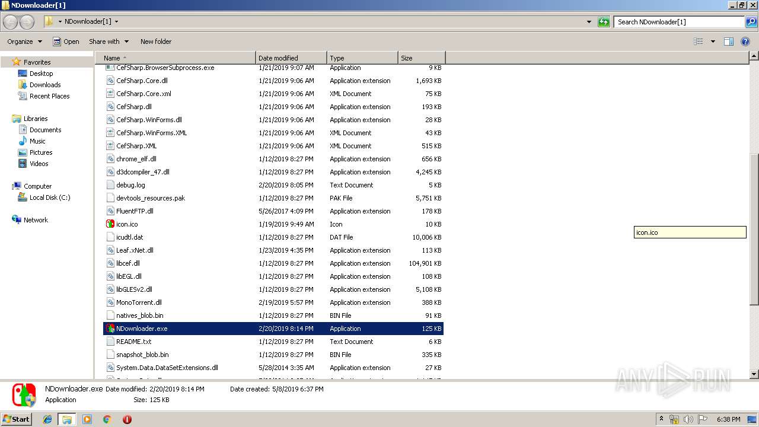Sort by the Type column header
Viewport: 759px width, 427px height.
[362, 58]
